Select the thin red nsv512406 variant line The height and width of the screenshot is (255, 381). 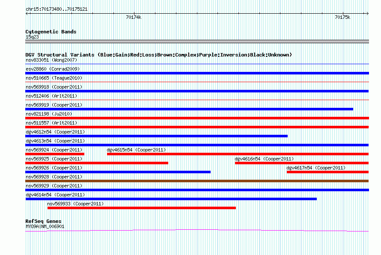(197, 100)
